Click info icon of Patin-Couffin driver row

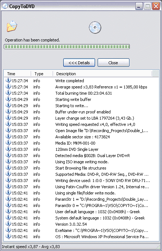pyautogui.click(x=8, y=186)
